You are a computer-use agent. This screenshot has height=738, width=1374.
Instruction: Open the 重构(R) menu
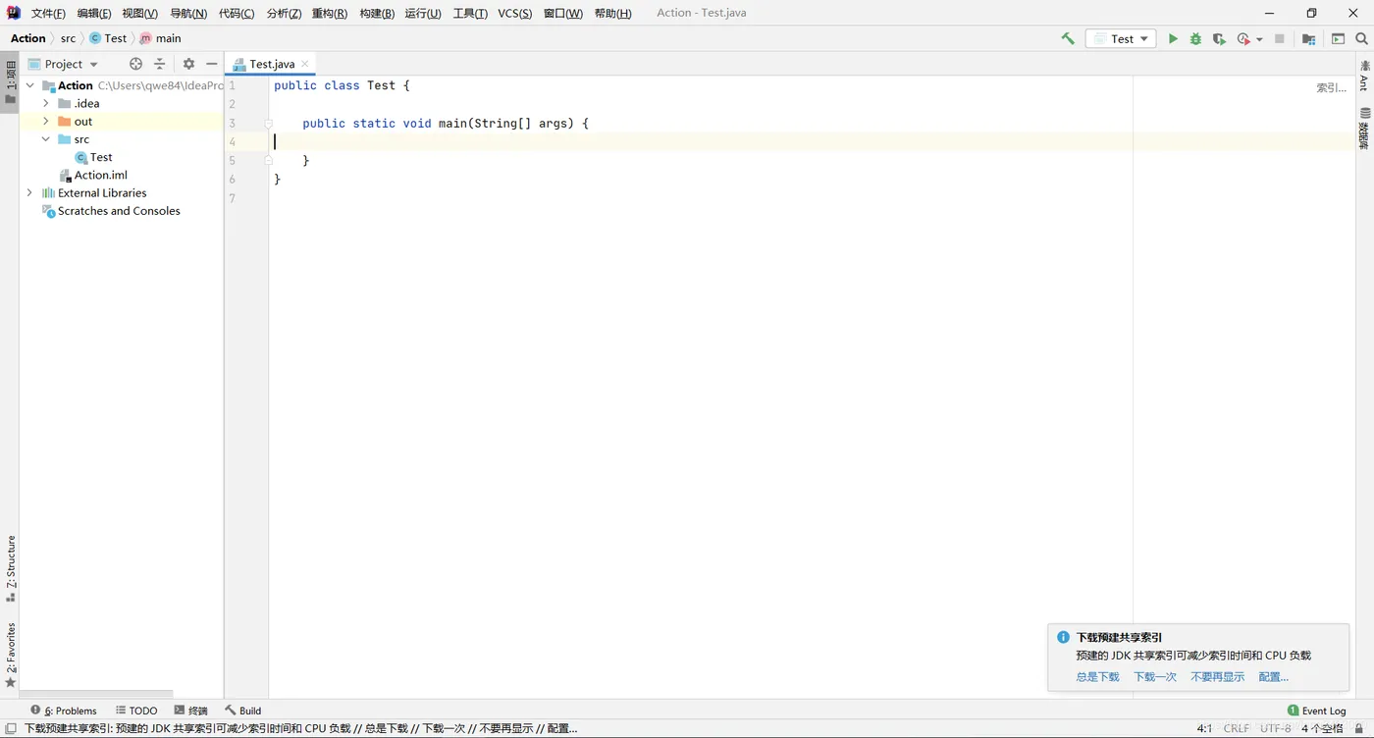coord(330,13)
